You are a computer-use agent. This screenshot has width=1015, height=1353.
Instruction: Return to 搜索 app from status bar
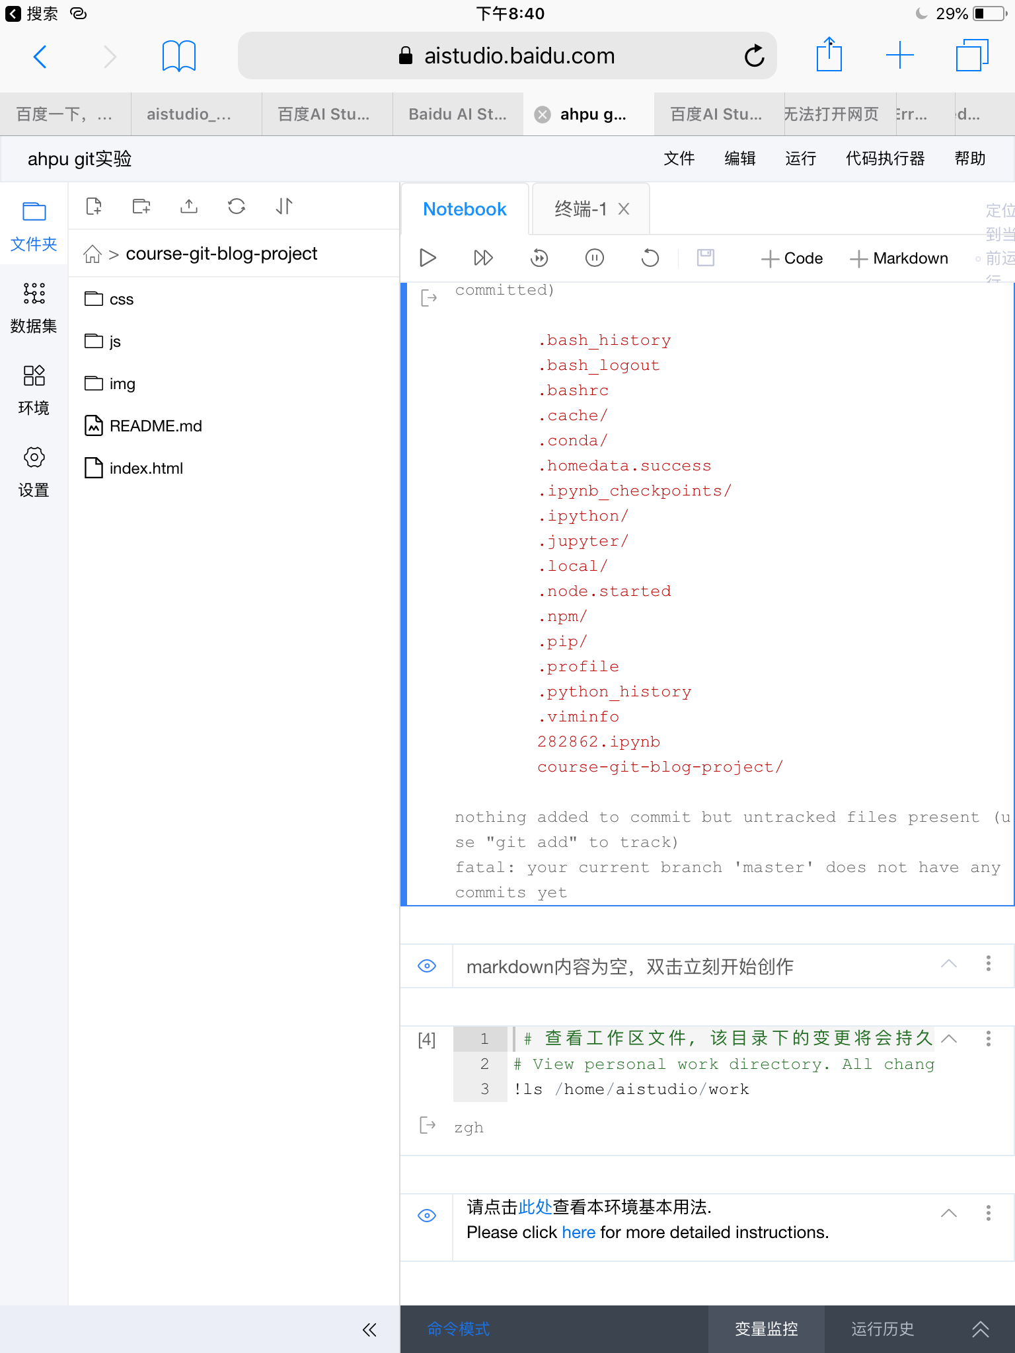coord(32,14)
